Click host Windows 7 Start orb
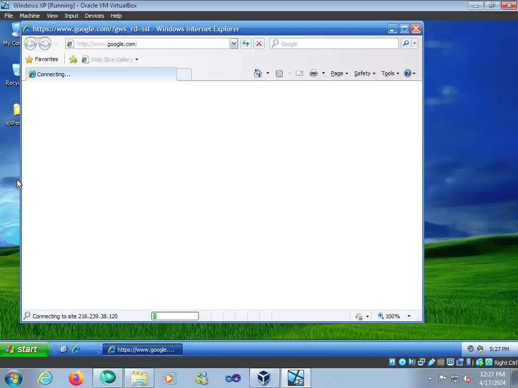This screenshot has height=388, width=518. pos(14,378)
